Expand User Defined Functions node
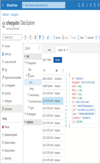The width and height of the screenshot is (100, 164). pos(28,101)
